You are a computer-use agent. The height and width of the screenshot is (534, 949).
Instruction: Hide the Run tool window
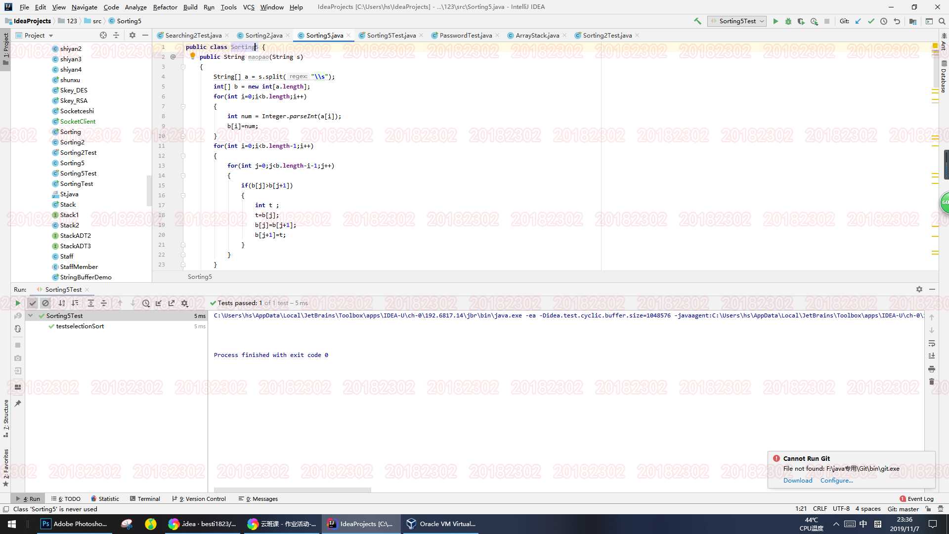pos(932,289)
